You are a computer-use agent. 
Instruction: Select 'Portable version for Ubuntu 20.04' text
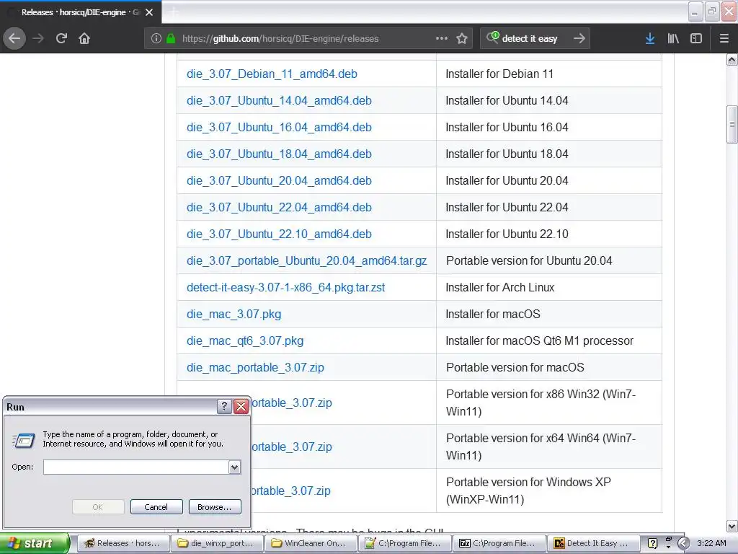tap(529, 260)
